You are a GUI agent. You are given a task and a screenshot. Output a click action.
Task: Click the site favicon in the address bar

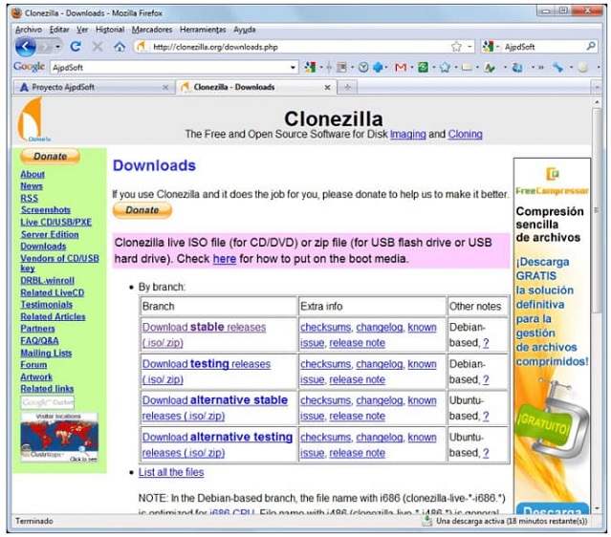142,47
